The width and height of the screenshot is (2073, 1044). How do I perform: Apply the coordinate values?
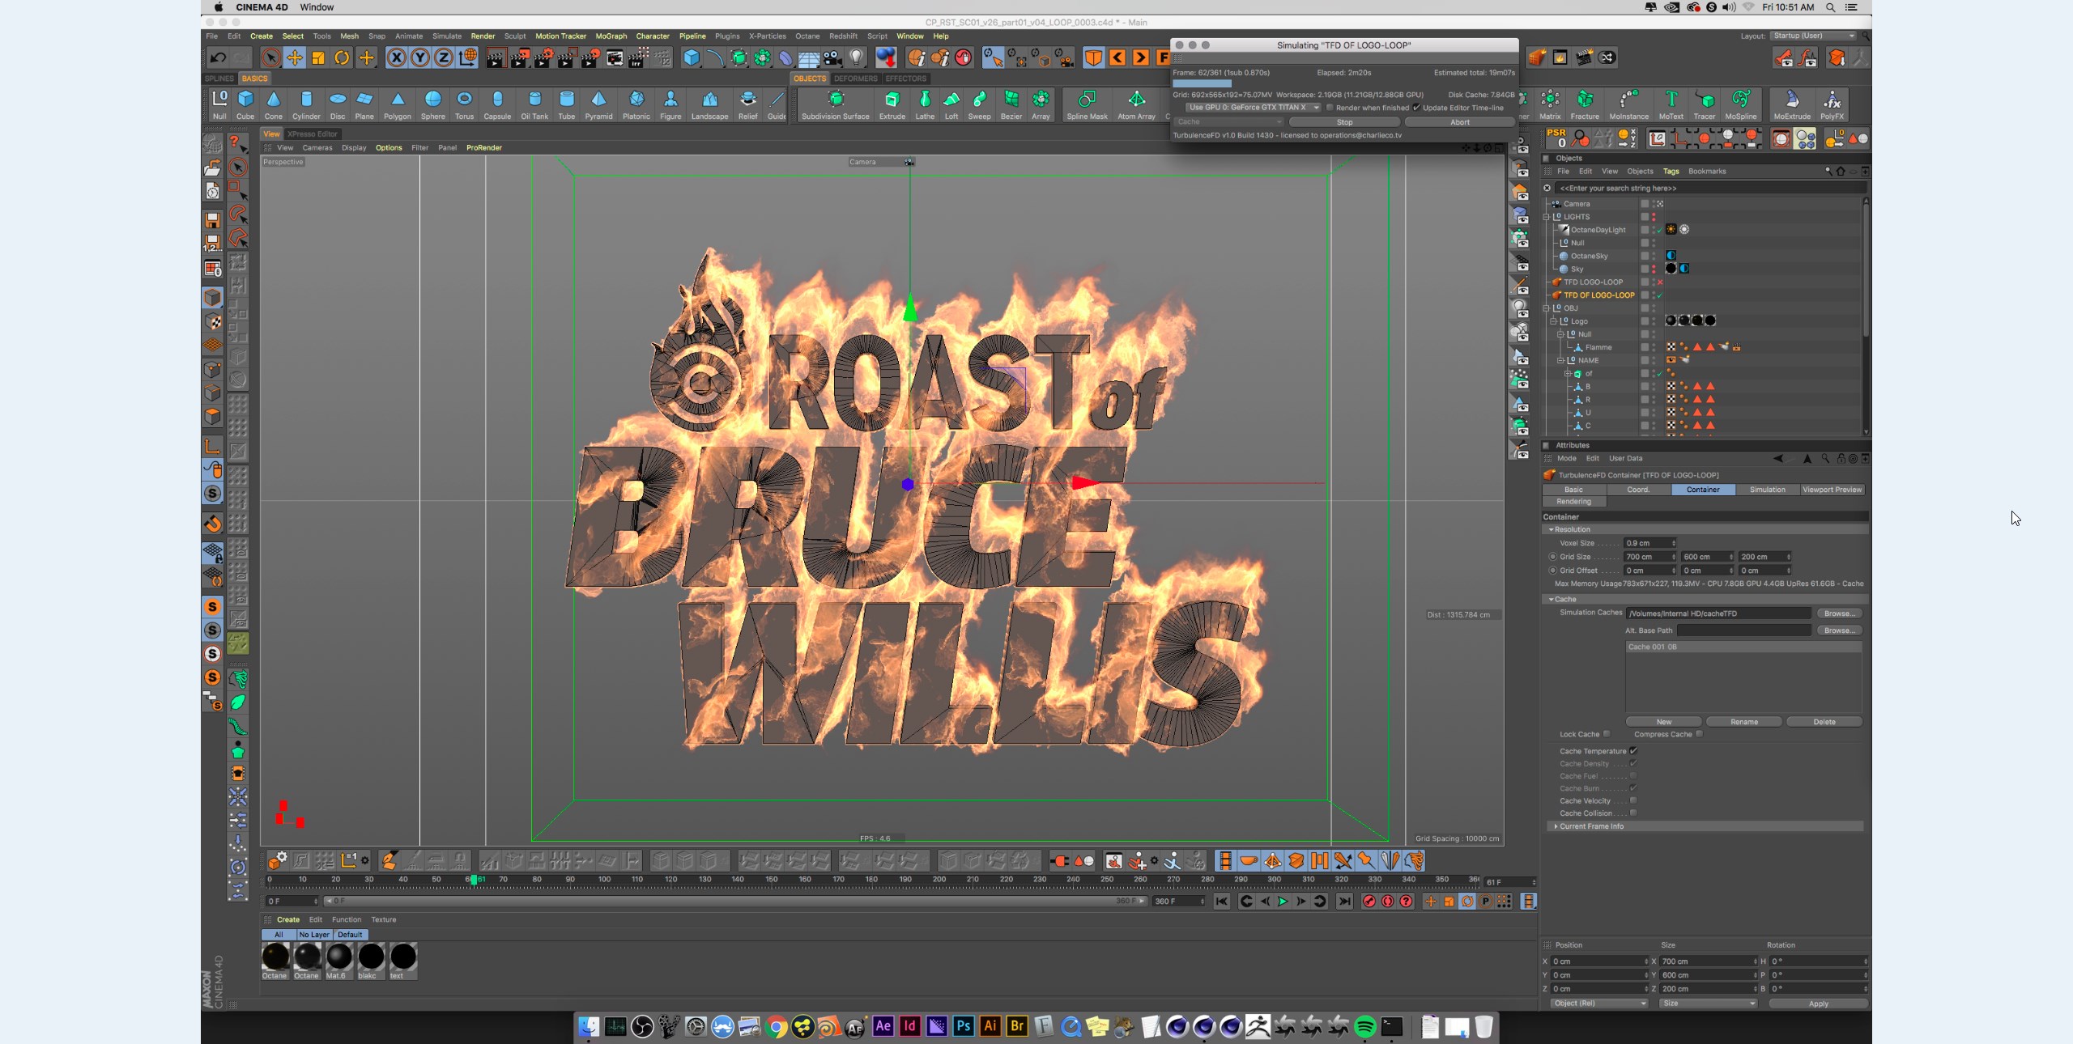(1818, 1004)
